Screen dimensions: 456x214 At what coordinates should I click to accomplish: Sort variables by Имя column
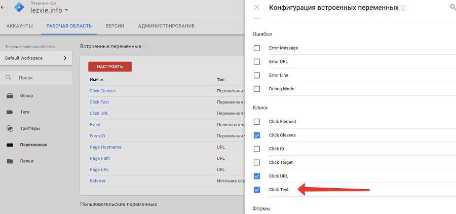tap(96, 80)
